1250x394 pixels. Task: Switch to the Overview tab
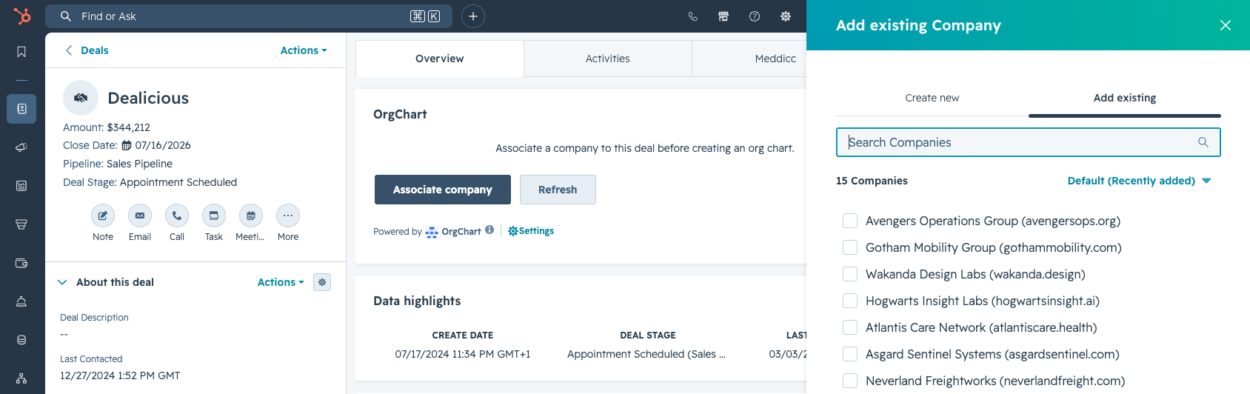point(440,59)
